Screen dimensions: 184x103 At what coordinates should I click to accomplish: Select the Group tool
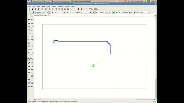(x=29, y=30)
